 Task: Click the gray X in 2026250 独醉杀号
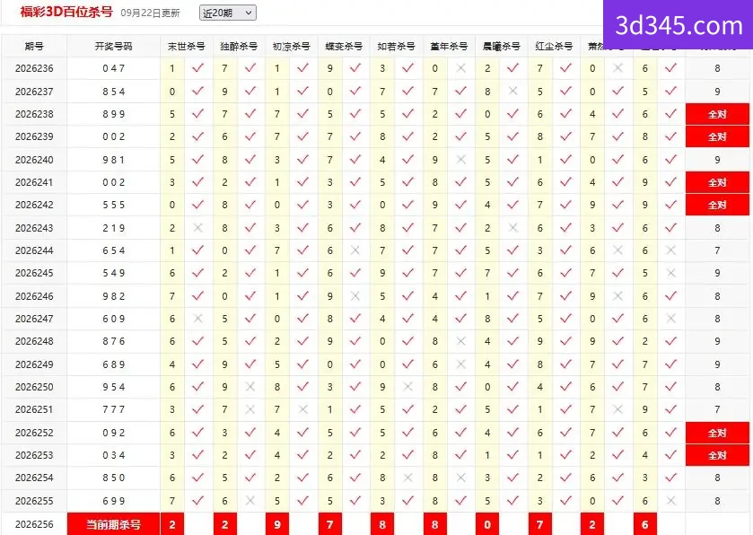[x=250, y=387]
